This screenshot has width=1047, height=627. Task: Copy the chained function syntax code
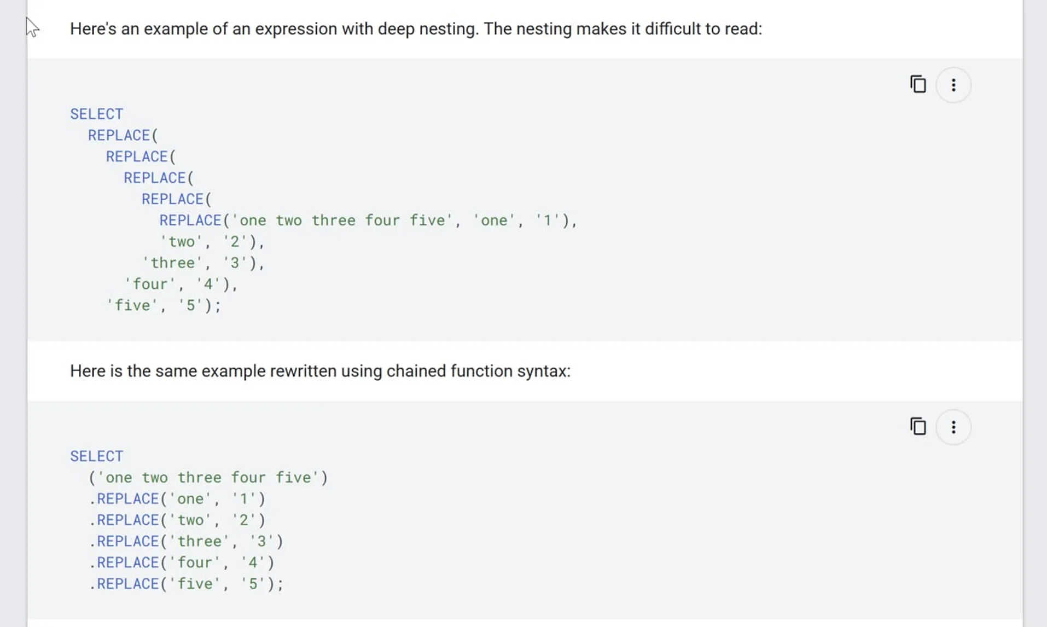click(918, 427)
